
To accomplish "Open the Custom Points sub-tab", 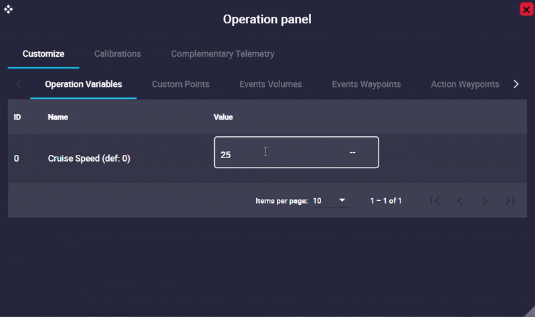I will click(181, 85).
